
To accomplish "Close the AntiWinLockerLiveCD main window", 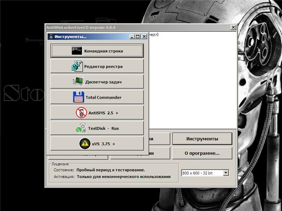I will click(x=233, y=27).
